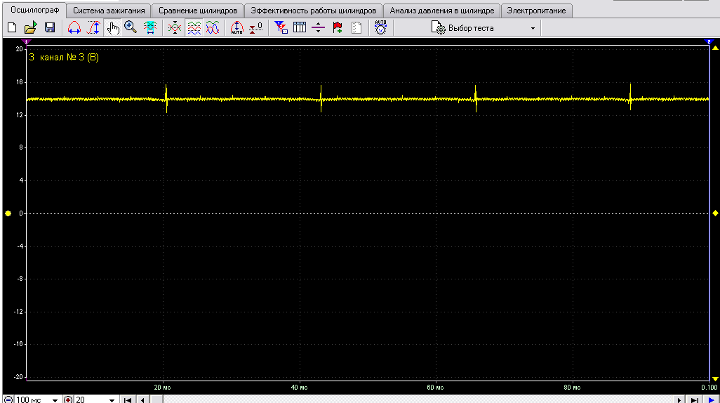This screenshot has width=720, height=403.
Task: Click the plus button beside the '20' field
Action: tap(68, 399)
